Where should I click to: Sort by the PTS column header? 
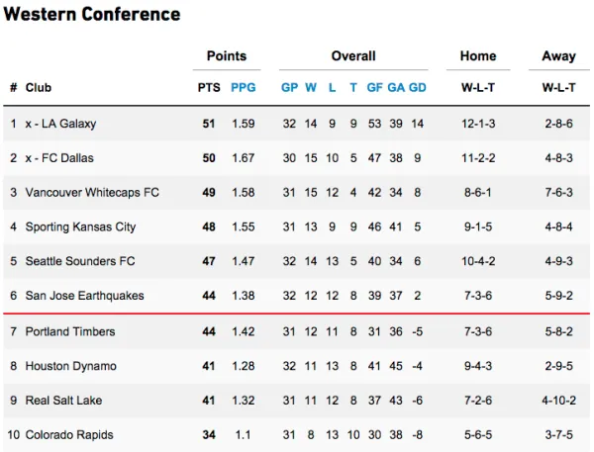pos(209,88)
